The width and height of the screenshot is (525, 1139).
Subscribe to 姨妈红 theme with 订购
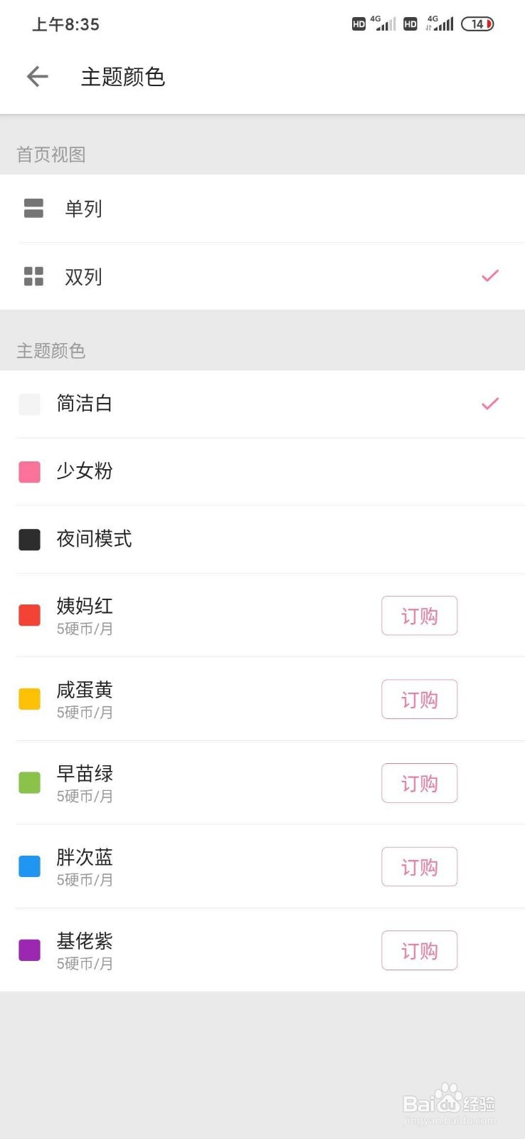coord(419,616)
